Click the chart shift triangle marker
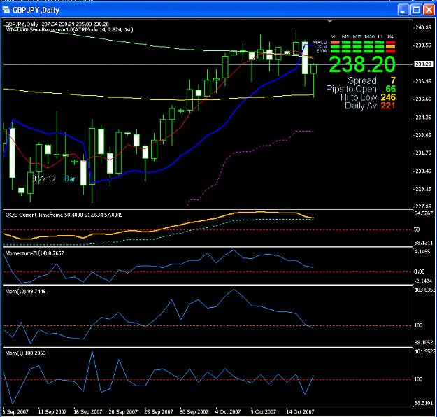 [x=330, y=21]
